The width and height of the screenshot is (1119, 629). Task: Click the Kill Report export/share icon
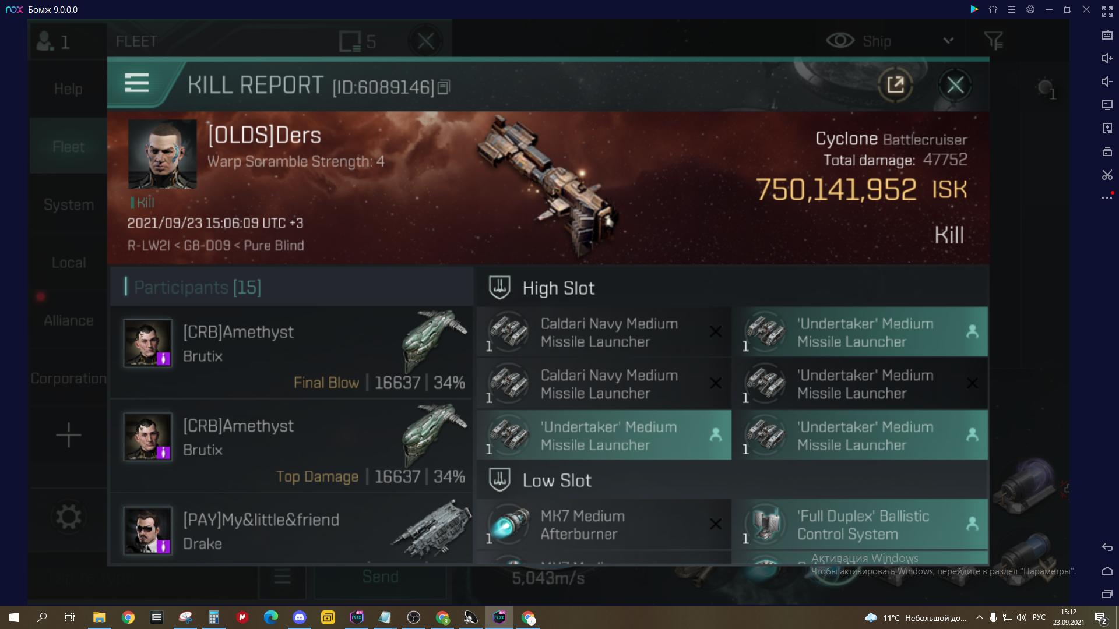(894, 84)
